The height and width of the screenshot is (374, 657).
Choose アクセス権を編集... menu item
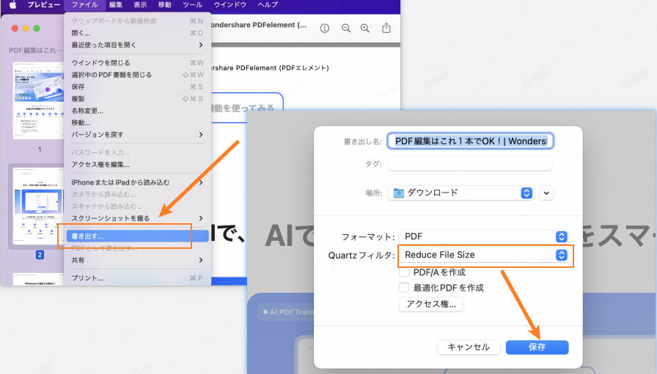[136, 165]
